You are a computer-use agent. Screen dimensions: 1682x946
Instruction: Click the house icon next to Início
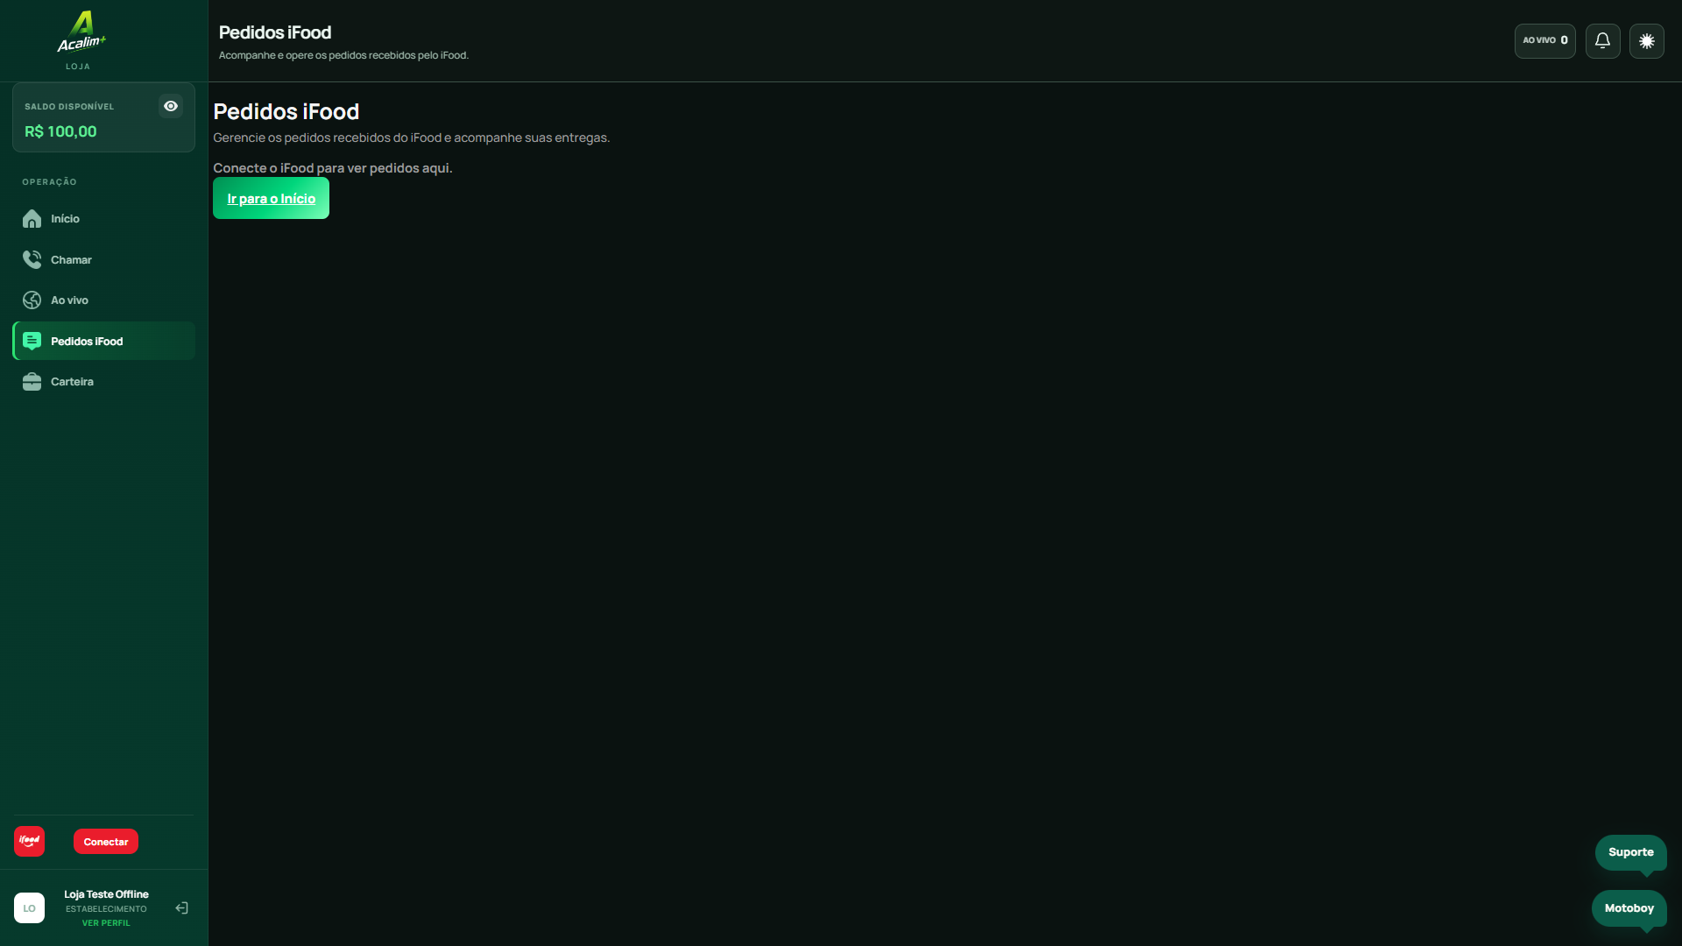click(x=32, y=219)
